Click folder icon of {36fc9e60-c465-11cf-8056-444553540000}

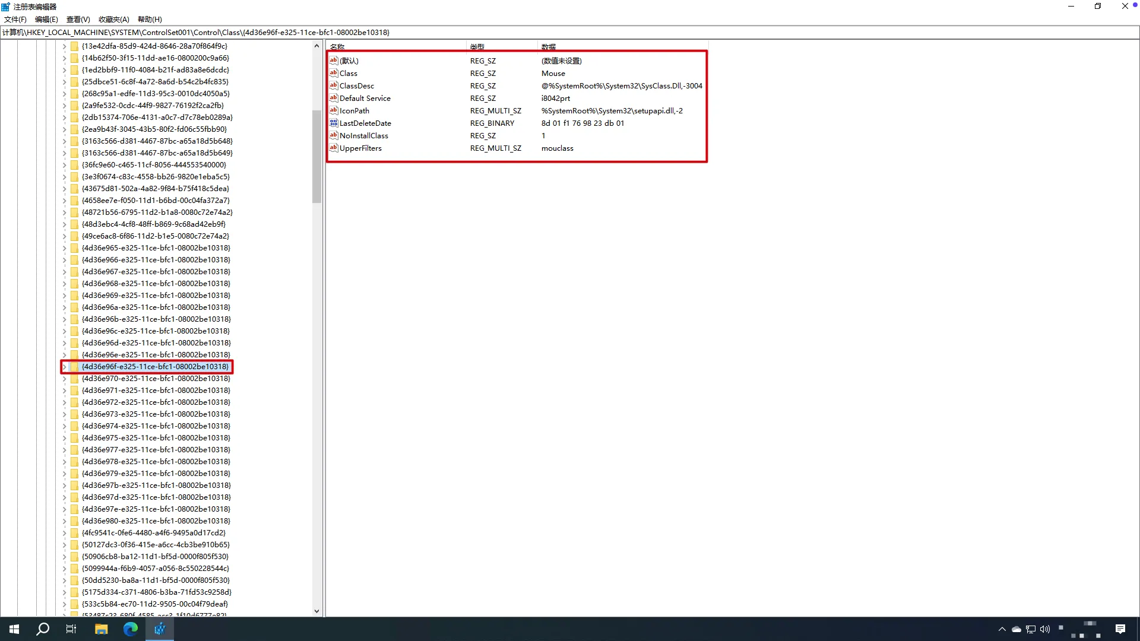[x=74, y=165]
